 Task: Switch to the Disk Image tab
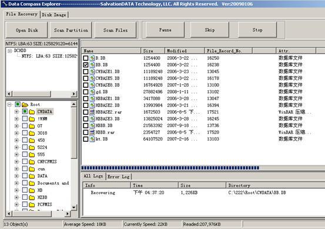pyautogui.click(x=54, y=15)
